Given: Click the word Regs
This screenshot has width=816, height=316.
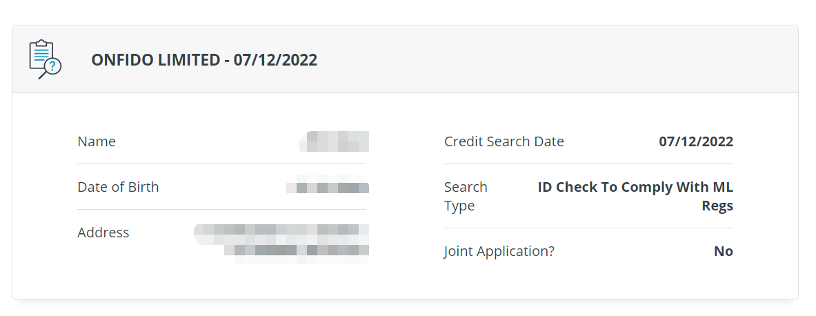Looking at the screenshot, I should point(717,206).
